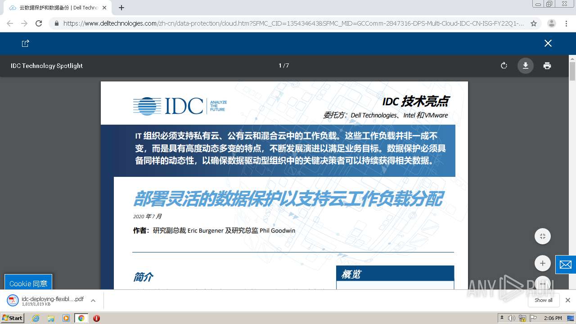Open media player from taskbar
This screenshot has height=324, width=576.
pos(66,318)
